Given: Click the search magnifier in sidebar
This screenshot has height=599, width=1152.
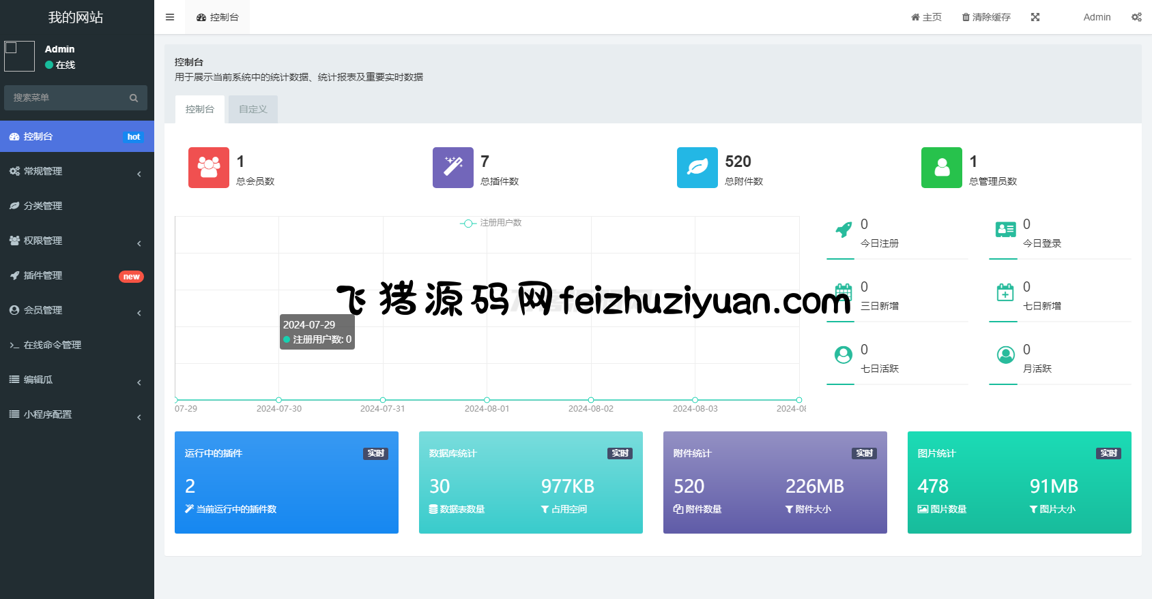Looking at the screenshot, I should click(134, 98).
